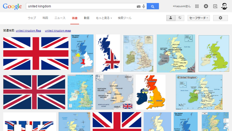This screenshot has width=232, height=131.
Task: Open map titled United Kingdom with green Ireland
Action: (199, 92)
